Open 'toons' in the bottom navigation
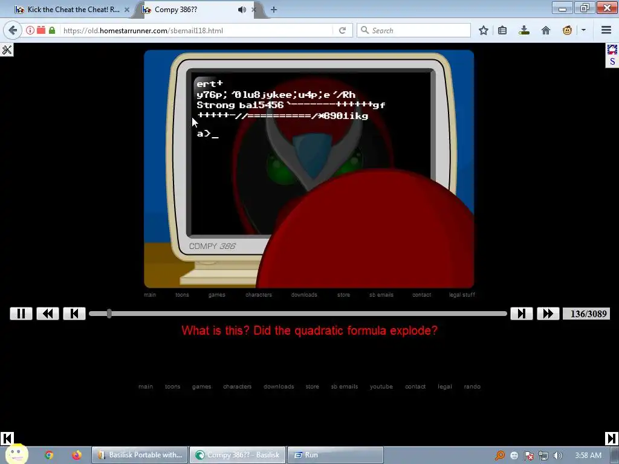 [x=172, y=387]
